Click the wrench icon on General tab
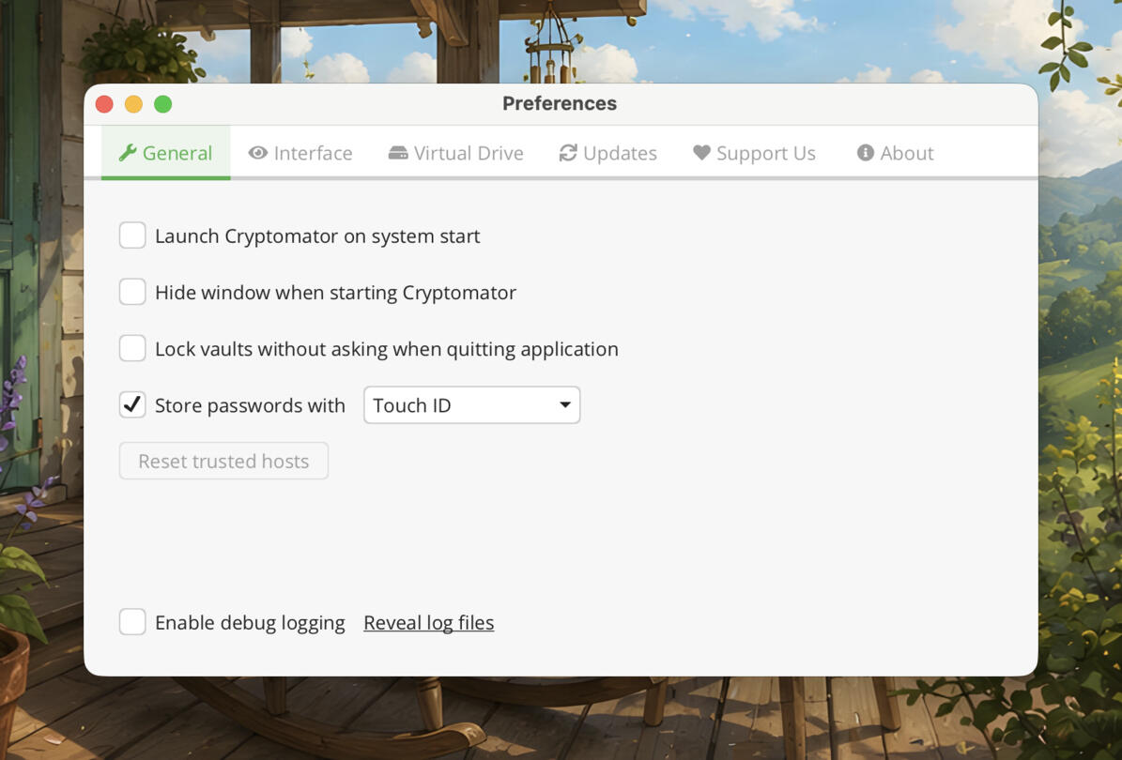 (128, 153)
